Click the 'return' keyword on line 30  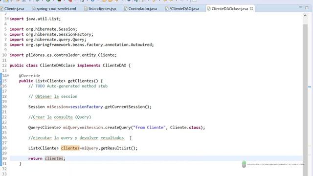pyautogui.click(x=35, y=158)
